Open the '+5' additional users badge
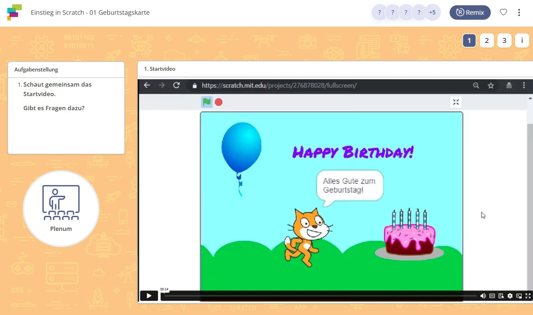Viewport: 533px width, 315px height. (x=432, y=13)
